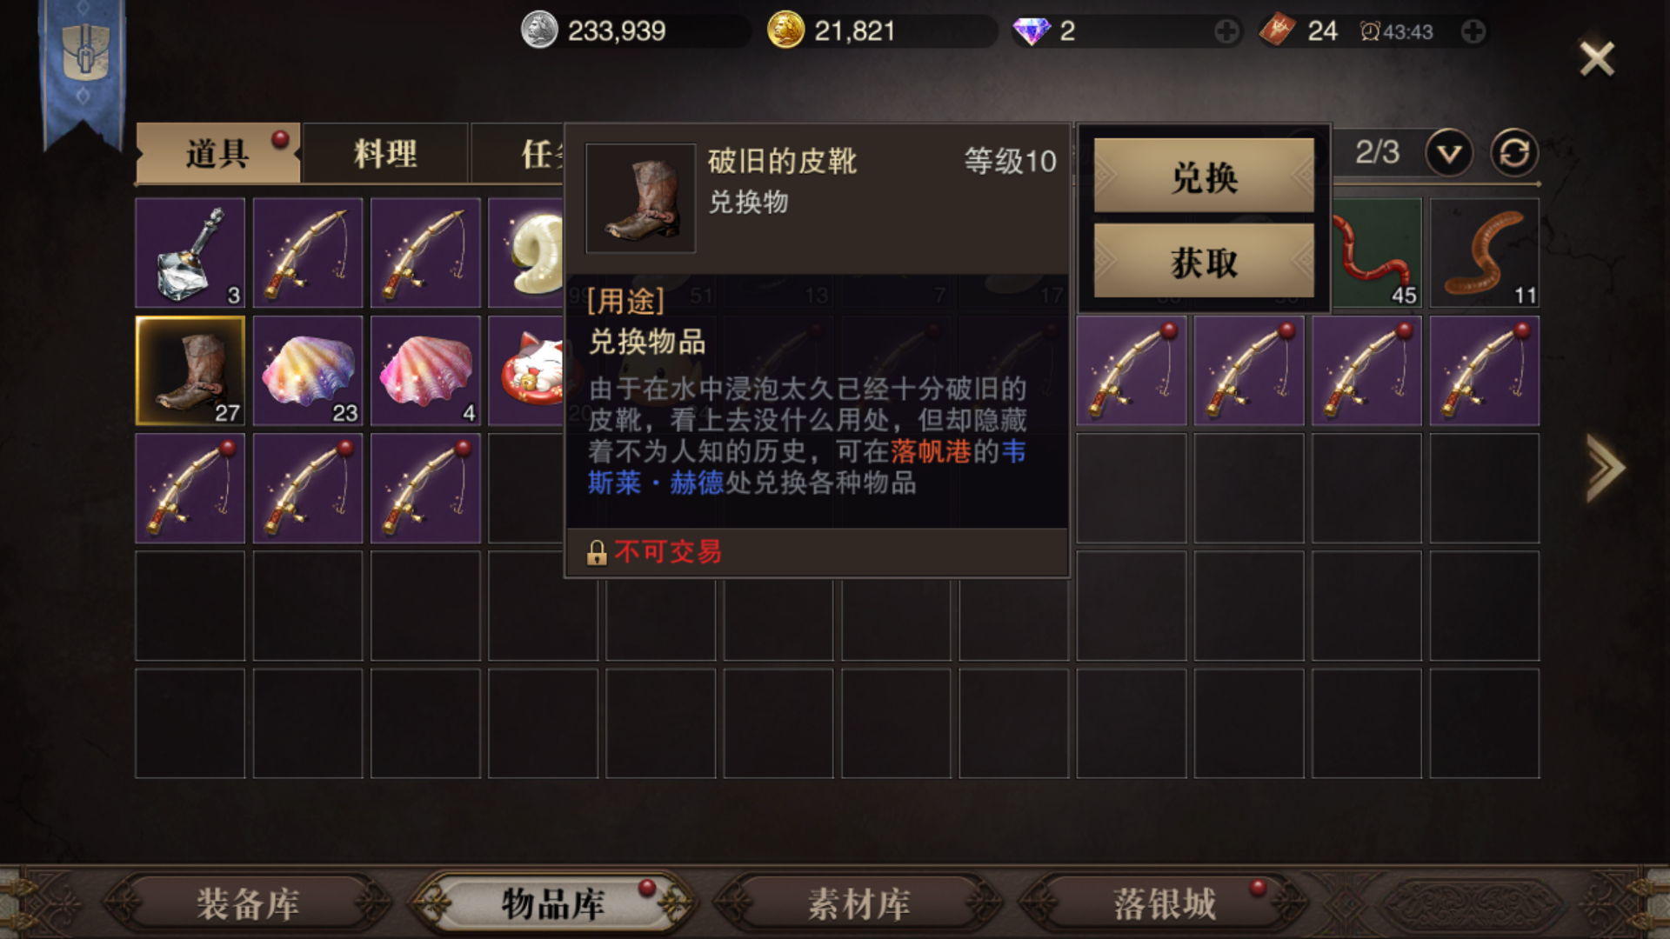Image resolution: width=1670 pixels, height=939 pixels.
Task: Click the plus icon next to diamonds
Action: (x=1226, y=32)
